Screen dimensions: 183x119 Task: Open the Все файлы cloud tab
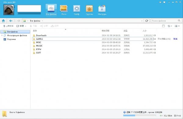coord(51,10)
